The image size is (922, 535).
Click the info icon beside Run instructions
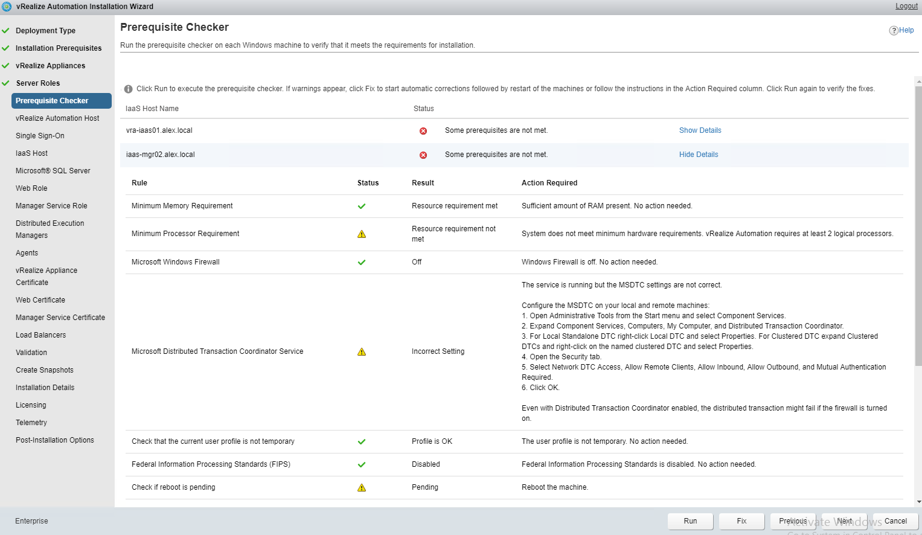(128, 89)
